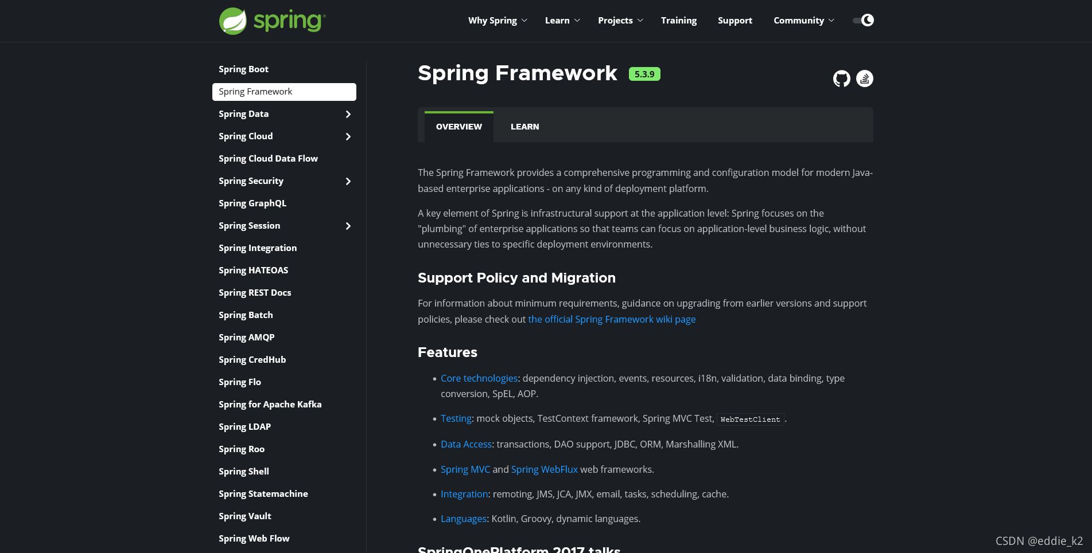This screenshot has width=1092, height=553.
Task: Open Spring Integration project
Action: [258, 248]
